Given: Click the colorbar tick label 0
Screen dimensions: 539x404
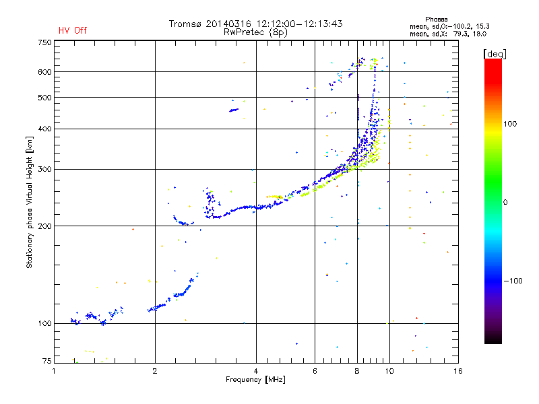Looking at the screenshot, I should pos(507,202).
